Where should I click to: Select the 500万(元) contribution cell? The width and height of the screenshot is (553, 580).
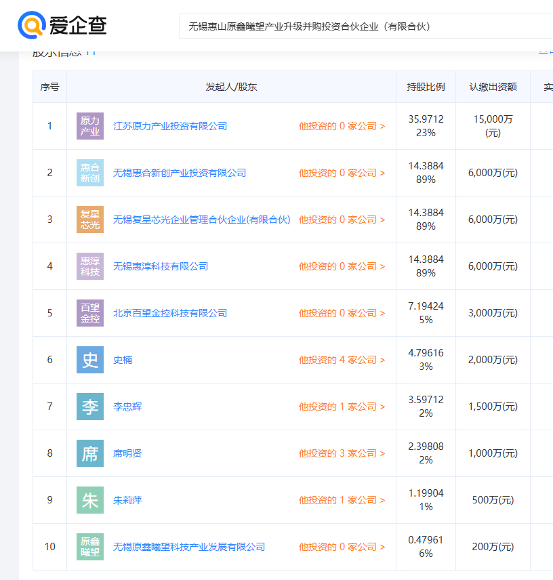(493, 500)
